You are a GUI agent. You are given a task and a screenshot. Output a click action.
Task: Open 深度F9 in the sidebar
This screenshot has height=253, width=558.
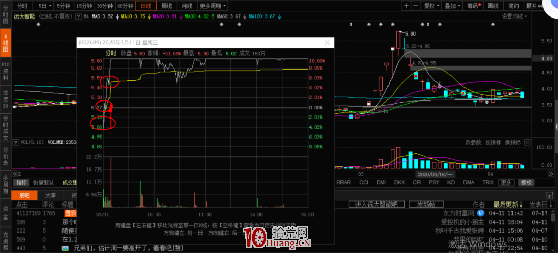click(x=5, y=99)
